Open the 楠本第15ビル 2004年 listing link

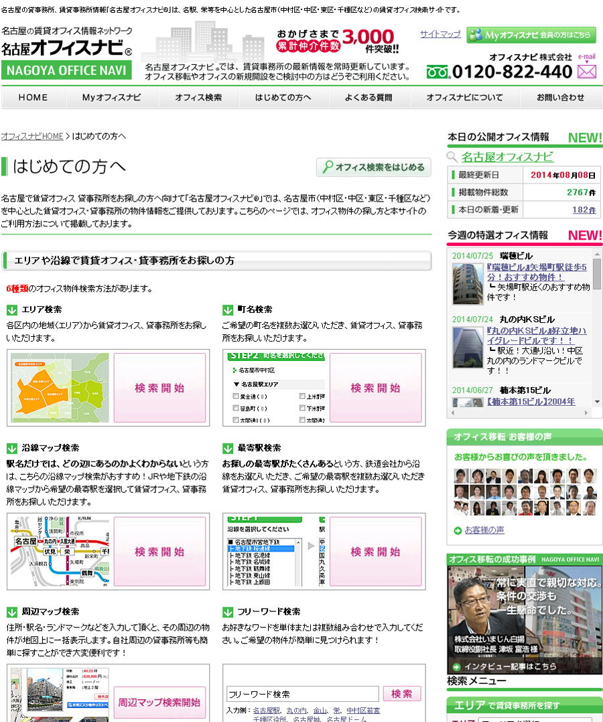[531, 402]
